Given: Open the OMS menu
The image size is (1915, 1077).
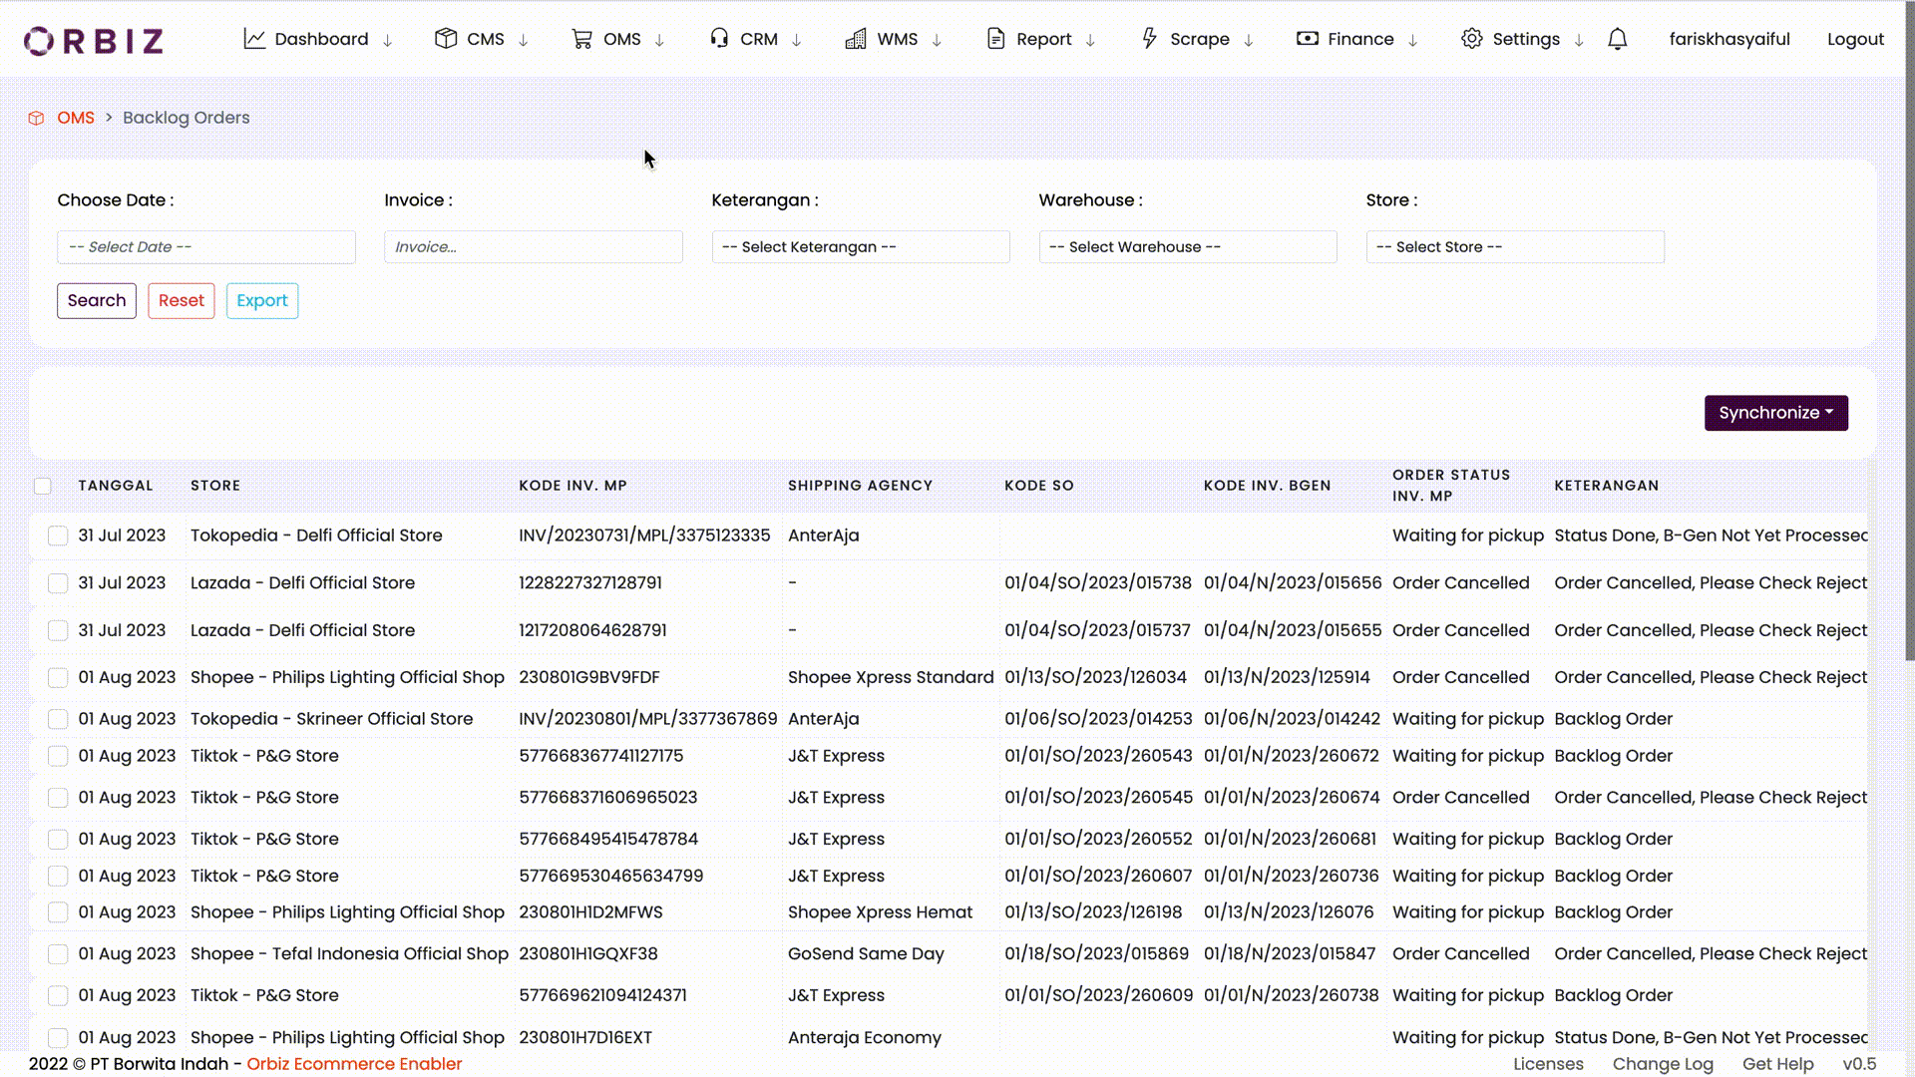Looking at the screenshot, I should click(622, 39).
